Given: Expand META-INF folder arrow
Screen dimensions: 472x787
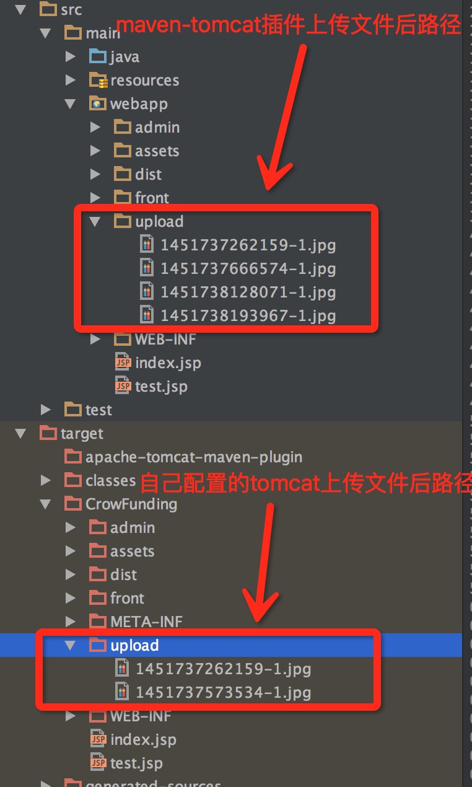Looking at the screenshot, I should click(70, 622).
